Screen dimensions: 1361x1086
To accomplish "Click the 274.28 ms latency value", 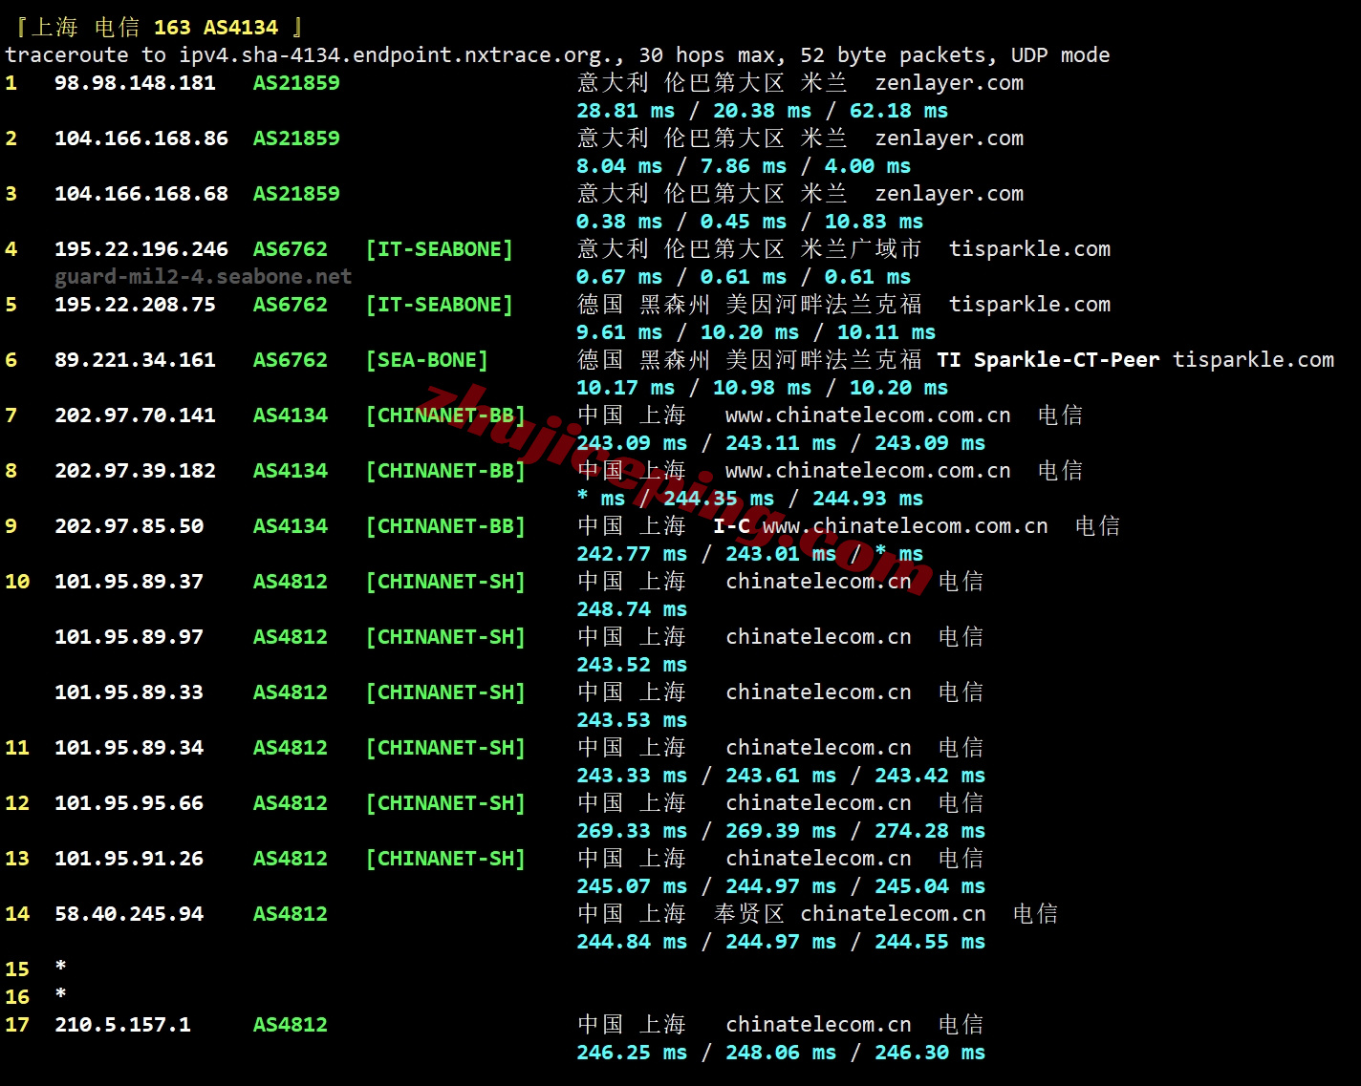I will 930,831.
